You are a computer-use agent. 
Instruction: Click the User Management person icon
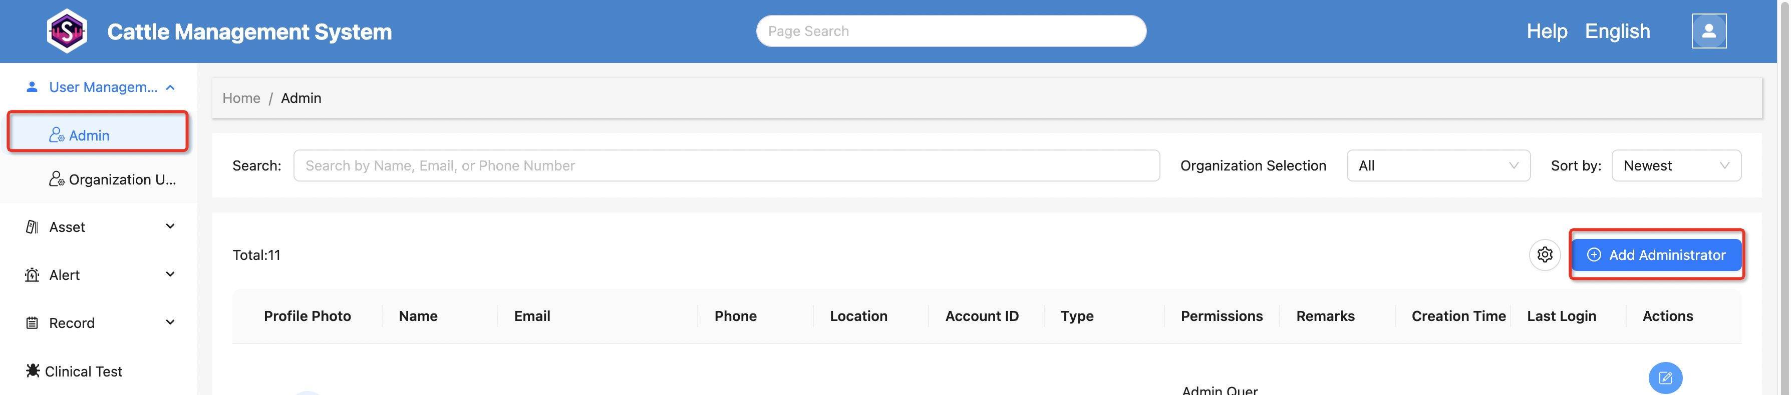(32, 87)
